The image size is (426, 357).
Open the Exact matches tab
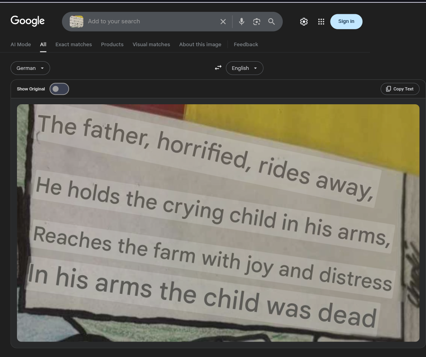pyautogui.click(x=74, y=44)
